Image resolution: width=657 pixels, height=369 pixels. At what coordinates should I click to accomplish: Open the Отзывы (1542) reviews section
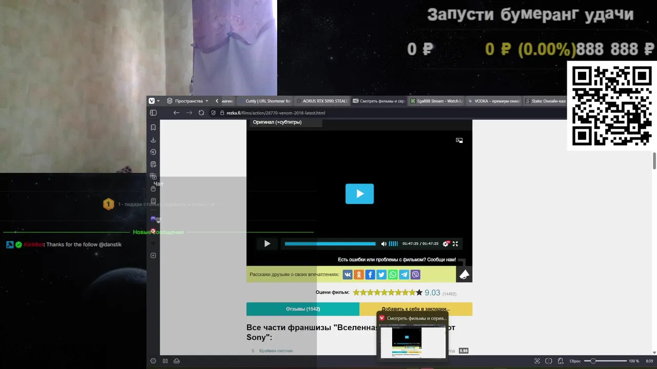pyautogui.click(x=303, y=309)
